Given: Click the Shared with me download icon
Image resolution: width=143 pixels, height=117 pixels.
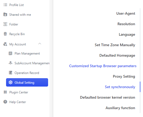Looking at the screenshot, I should coord(5,14).
